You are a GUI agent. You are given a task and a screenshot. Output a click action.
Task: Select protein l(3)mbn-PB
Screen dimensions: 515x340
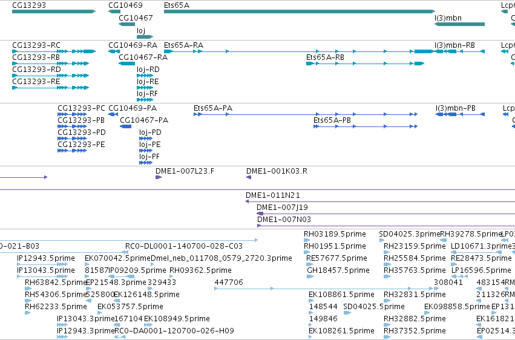[460, 114]
